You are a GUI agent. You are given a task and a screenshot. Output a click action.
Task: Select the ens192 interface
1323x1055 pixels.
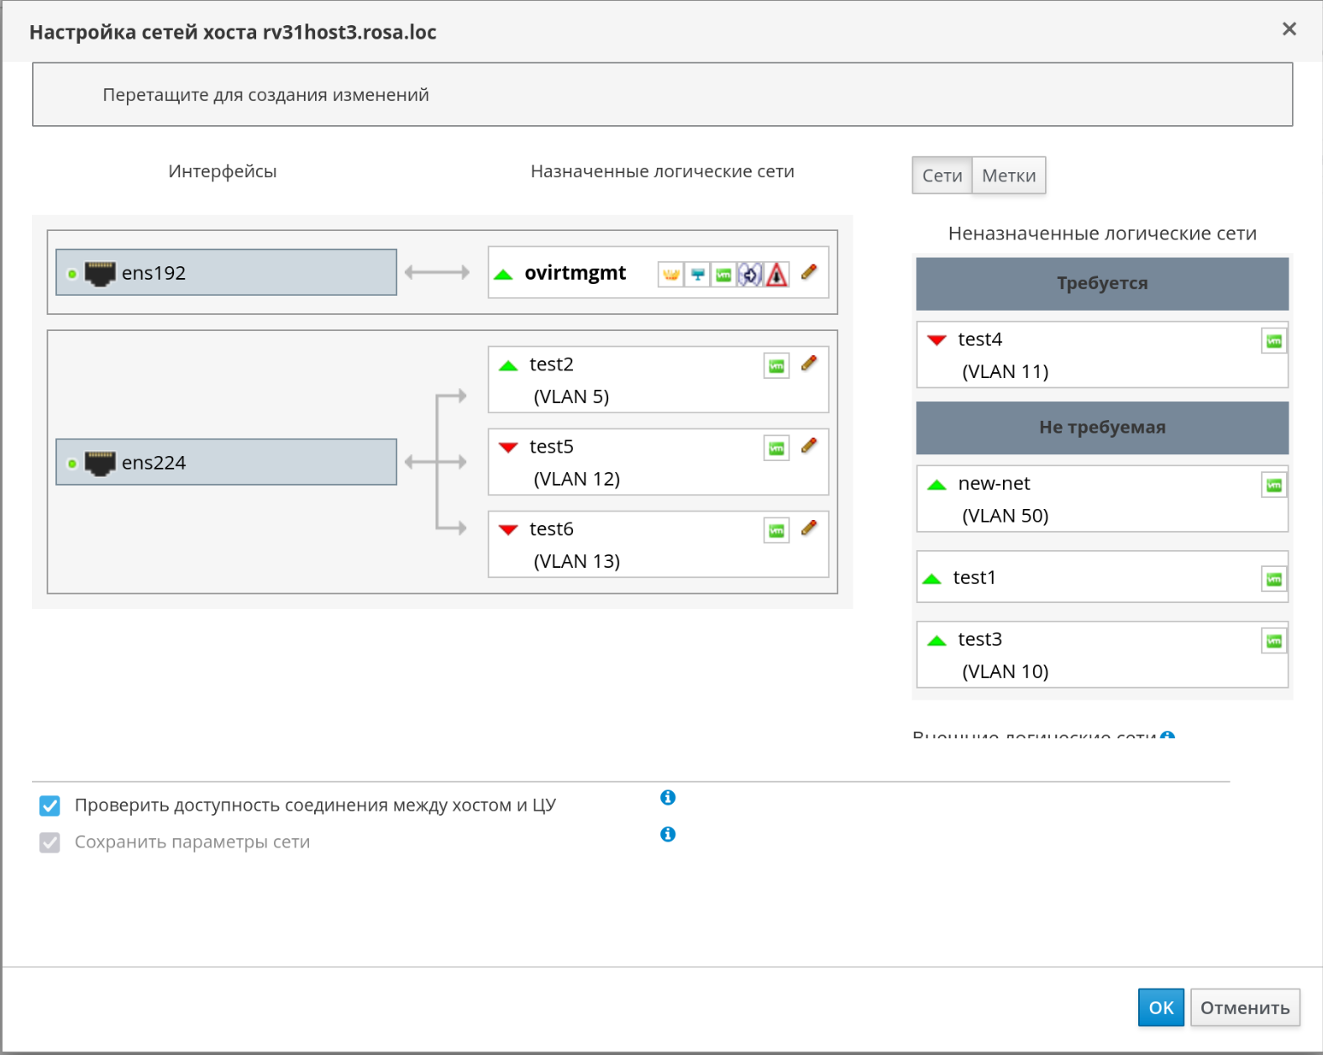click(x=226, y=273)
